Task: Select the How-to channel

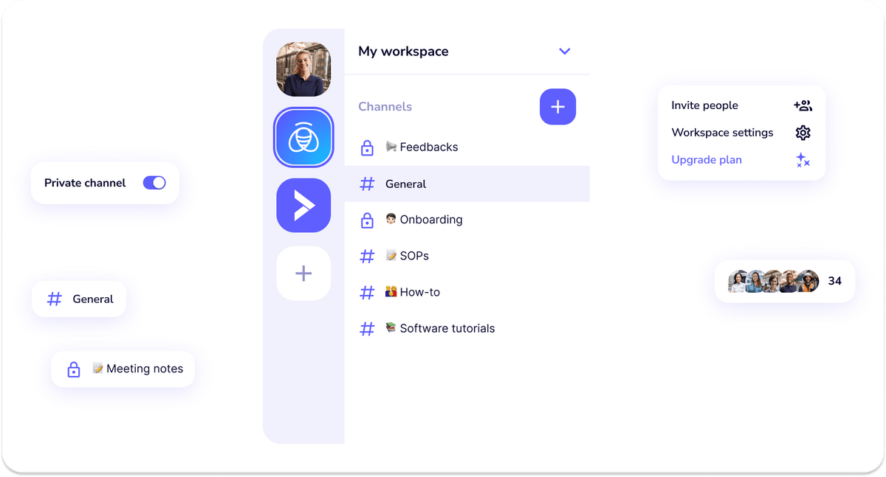Action: click(412, 292)
